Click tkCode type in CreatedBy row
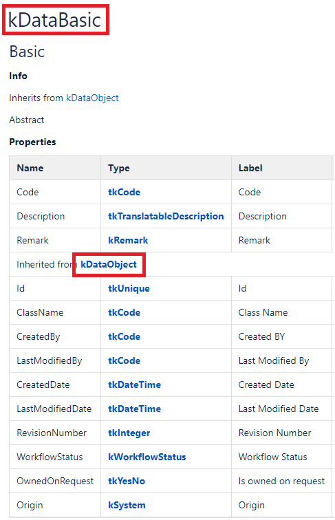The image size is (335, 520). coord(124,336)
